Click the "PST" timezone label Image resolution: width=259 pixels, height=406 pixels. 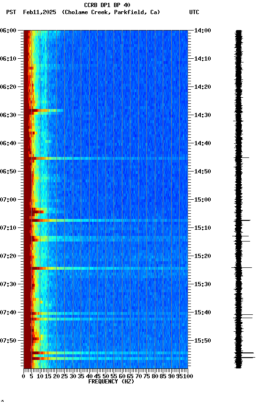11,12
